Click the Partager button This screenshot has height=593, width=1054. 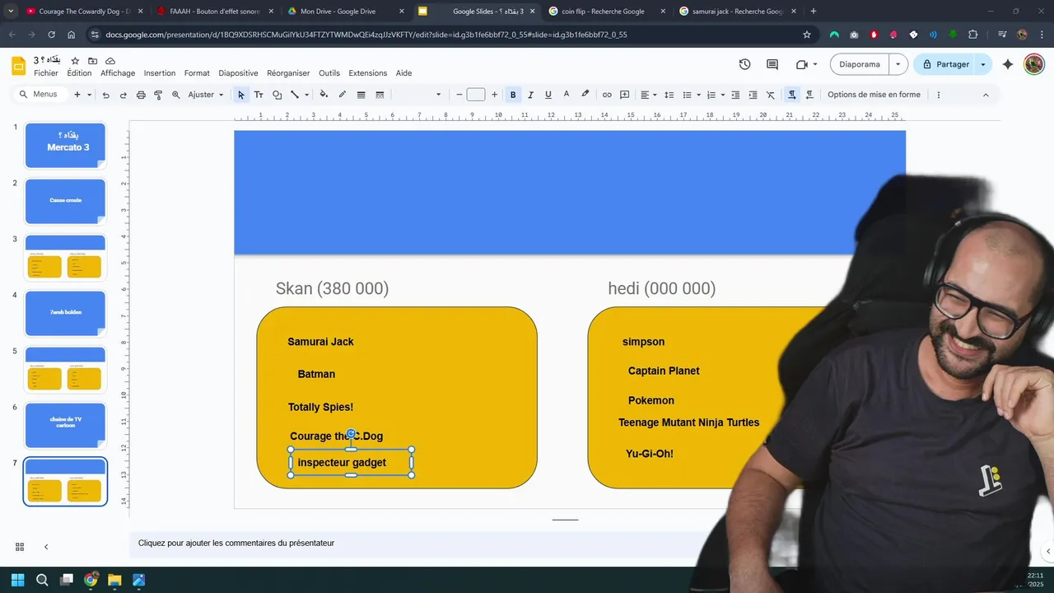944,64
